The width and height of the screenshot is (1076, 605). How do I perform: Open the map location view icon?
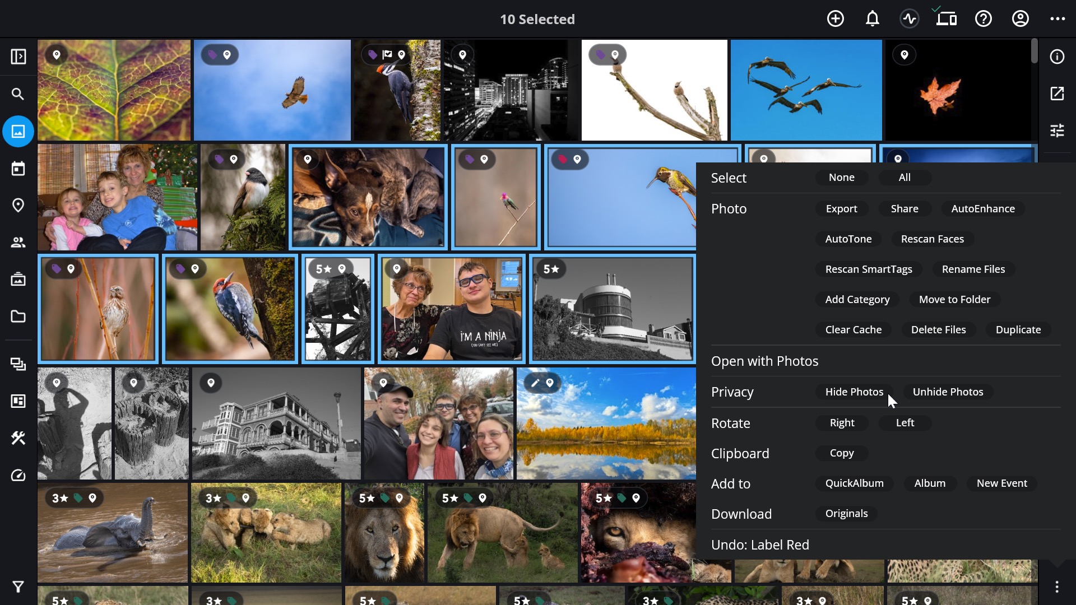[x=18, y=206]
